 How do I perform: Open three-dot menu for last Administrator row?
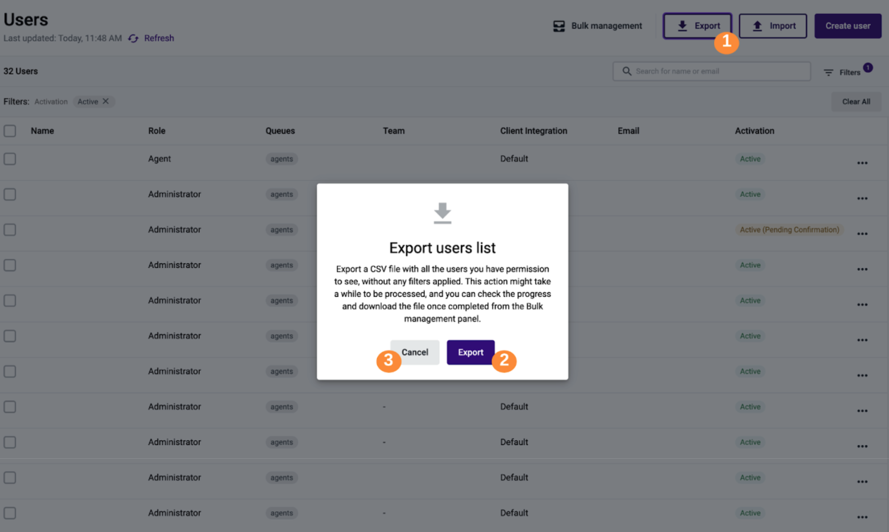pyautogui.click(x=862, y=517)
